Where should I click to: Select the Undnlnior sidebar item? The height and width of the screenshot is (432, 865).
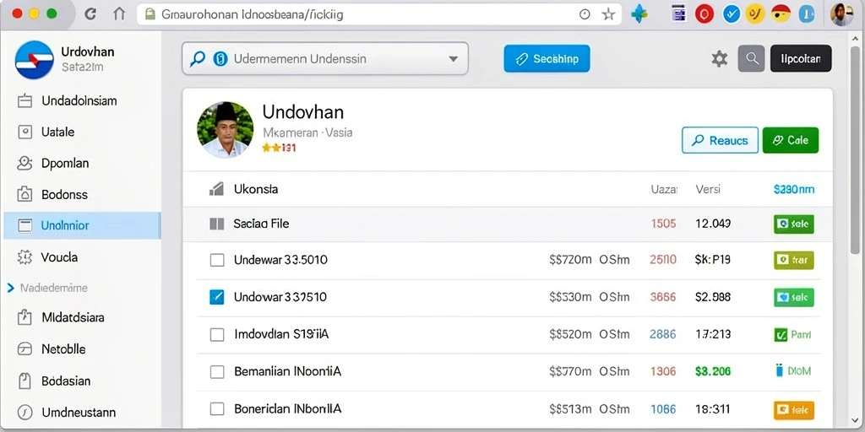[x=82, y=225]
